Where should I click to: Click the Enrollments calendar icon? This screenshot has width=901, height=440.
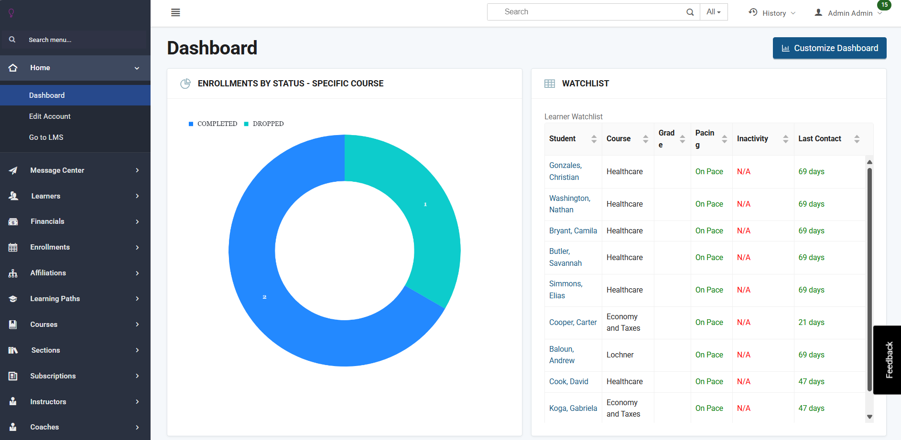tap(13, 247)
